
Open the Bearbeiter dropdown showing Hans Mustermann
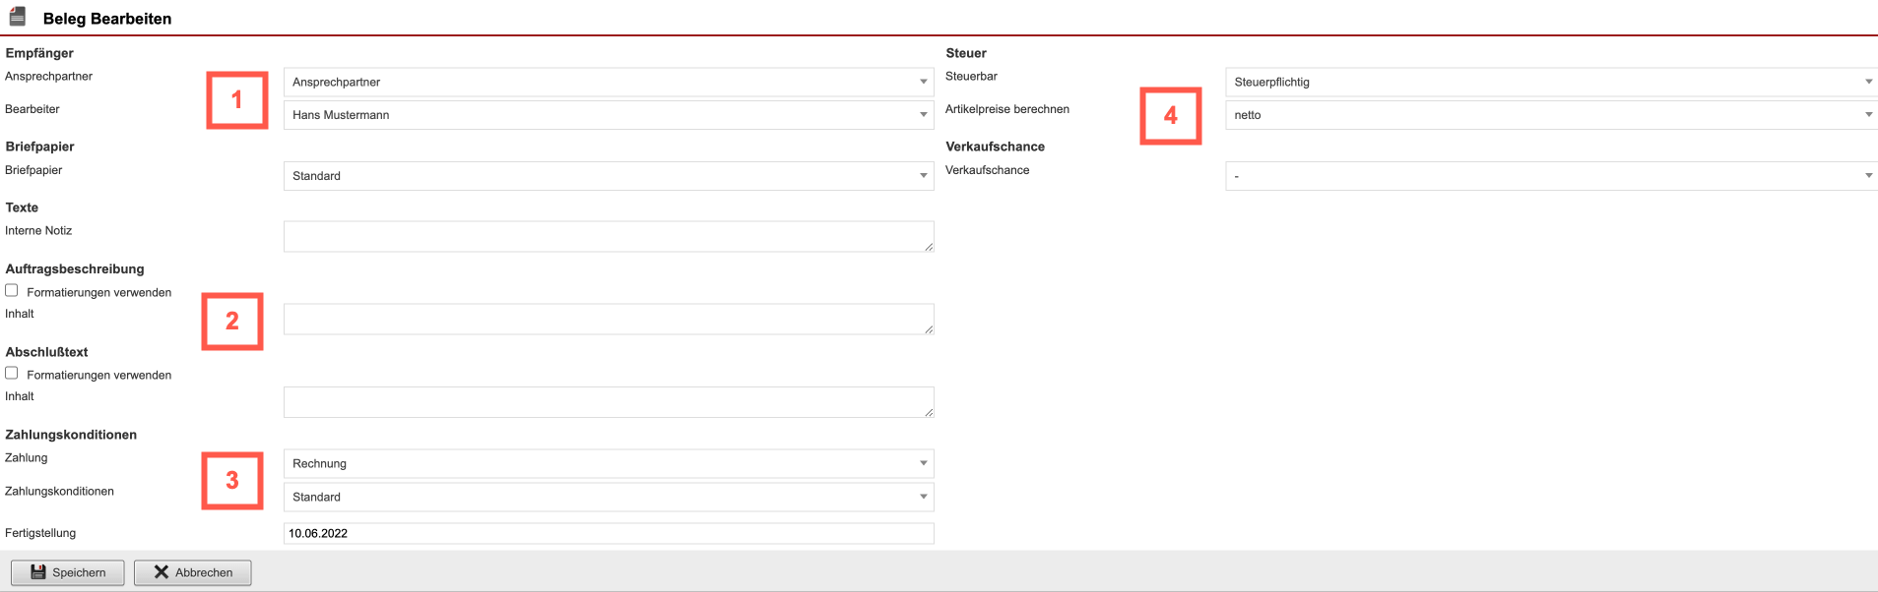click(608, 115)
